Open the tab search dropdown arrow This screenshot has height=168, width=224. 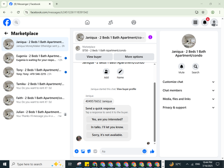pos(4,4)
